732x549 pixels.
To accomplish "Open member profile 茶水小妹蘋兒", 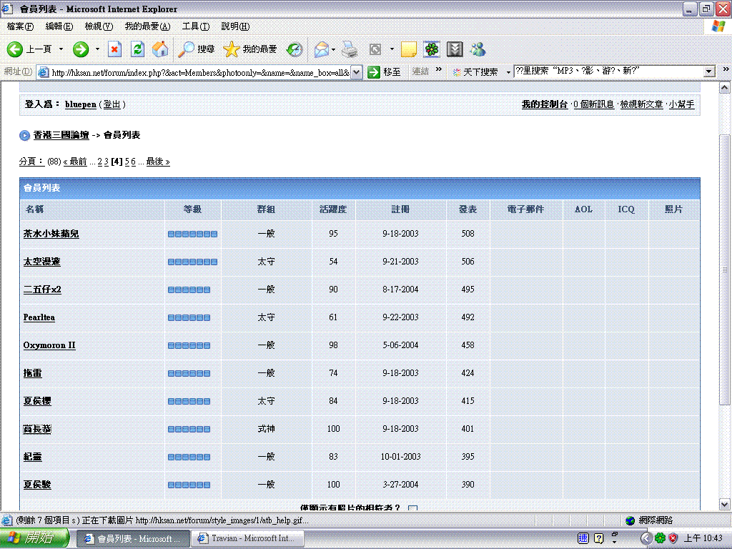I will click(51, 234).
